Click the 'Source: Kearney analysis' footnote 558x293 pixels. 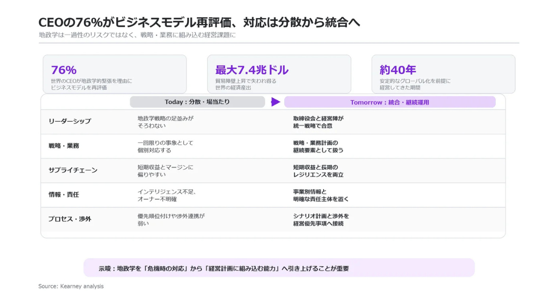(71, 286)
